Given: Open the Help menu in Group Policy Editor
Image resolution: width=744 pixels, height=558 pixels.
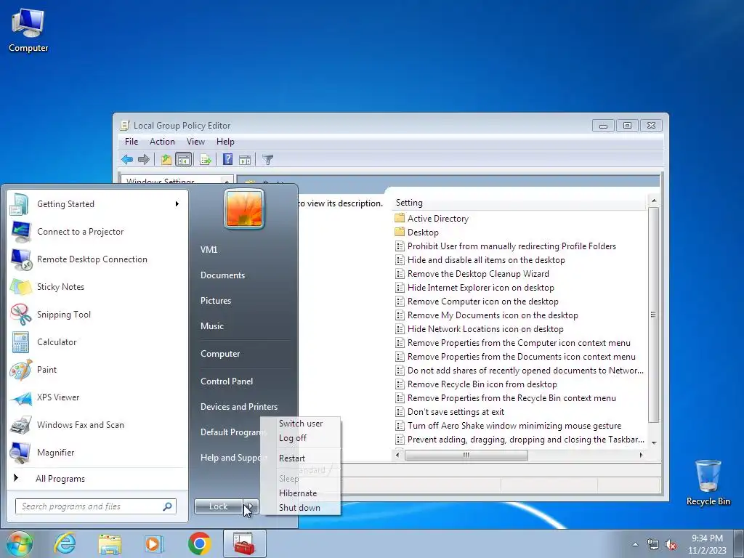Looking at the screenshot, I should (x=225, y=142).
